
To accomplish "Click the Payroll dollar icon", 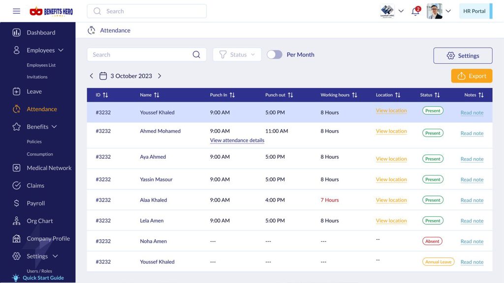I will pyautogui.click(x=16, y=203).
